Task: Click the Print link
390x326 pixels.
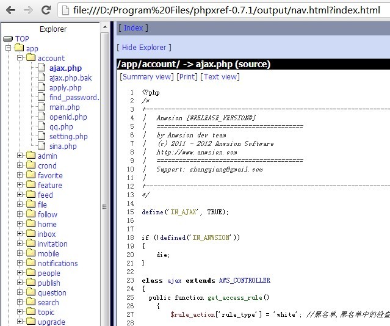Action: pos(187,77)
